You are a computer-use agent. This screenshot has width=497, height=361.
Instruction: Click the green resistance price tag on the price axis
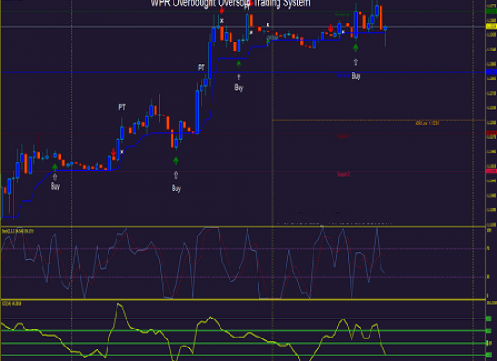coord(492,11)
